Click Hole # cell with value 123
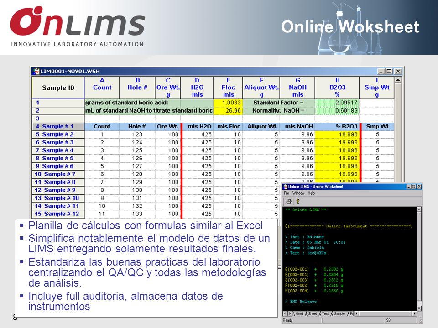This screenshot has width=438, height=328. click(x=137, y=134)
